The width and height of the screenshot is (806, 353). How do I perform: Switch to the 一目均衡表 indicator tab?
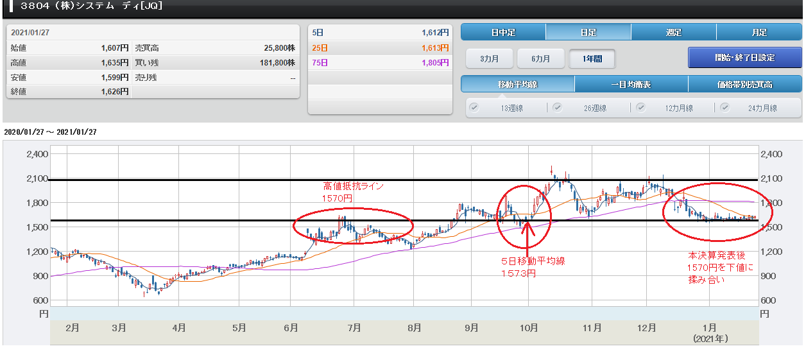pos(631,84)
